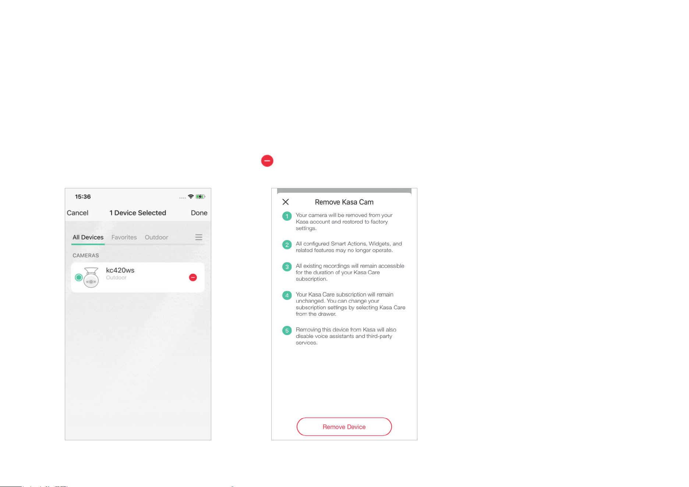This screenshot has height=487, width=689.
Task: Tap the 1 Device Selected title
Action: (x=138, y=213)
